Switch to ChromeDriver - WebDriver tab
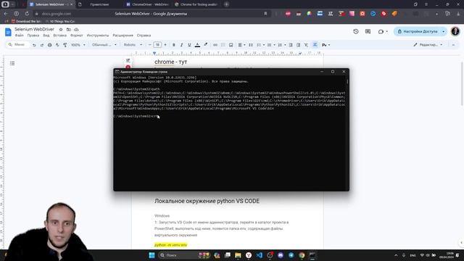This screenshot has width=464, height=261. click(147, 4)
